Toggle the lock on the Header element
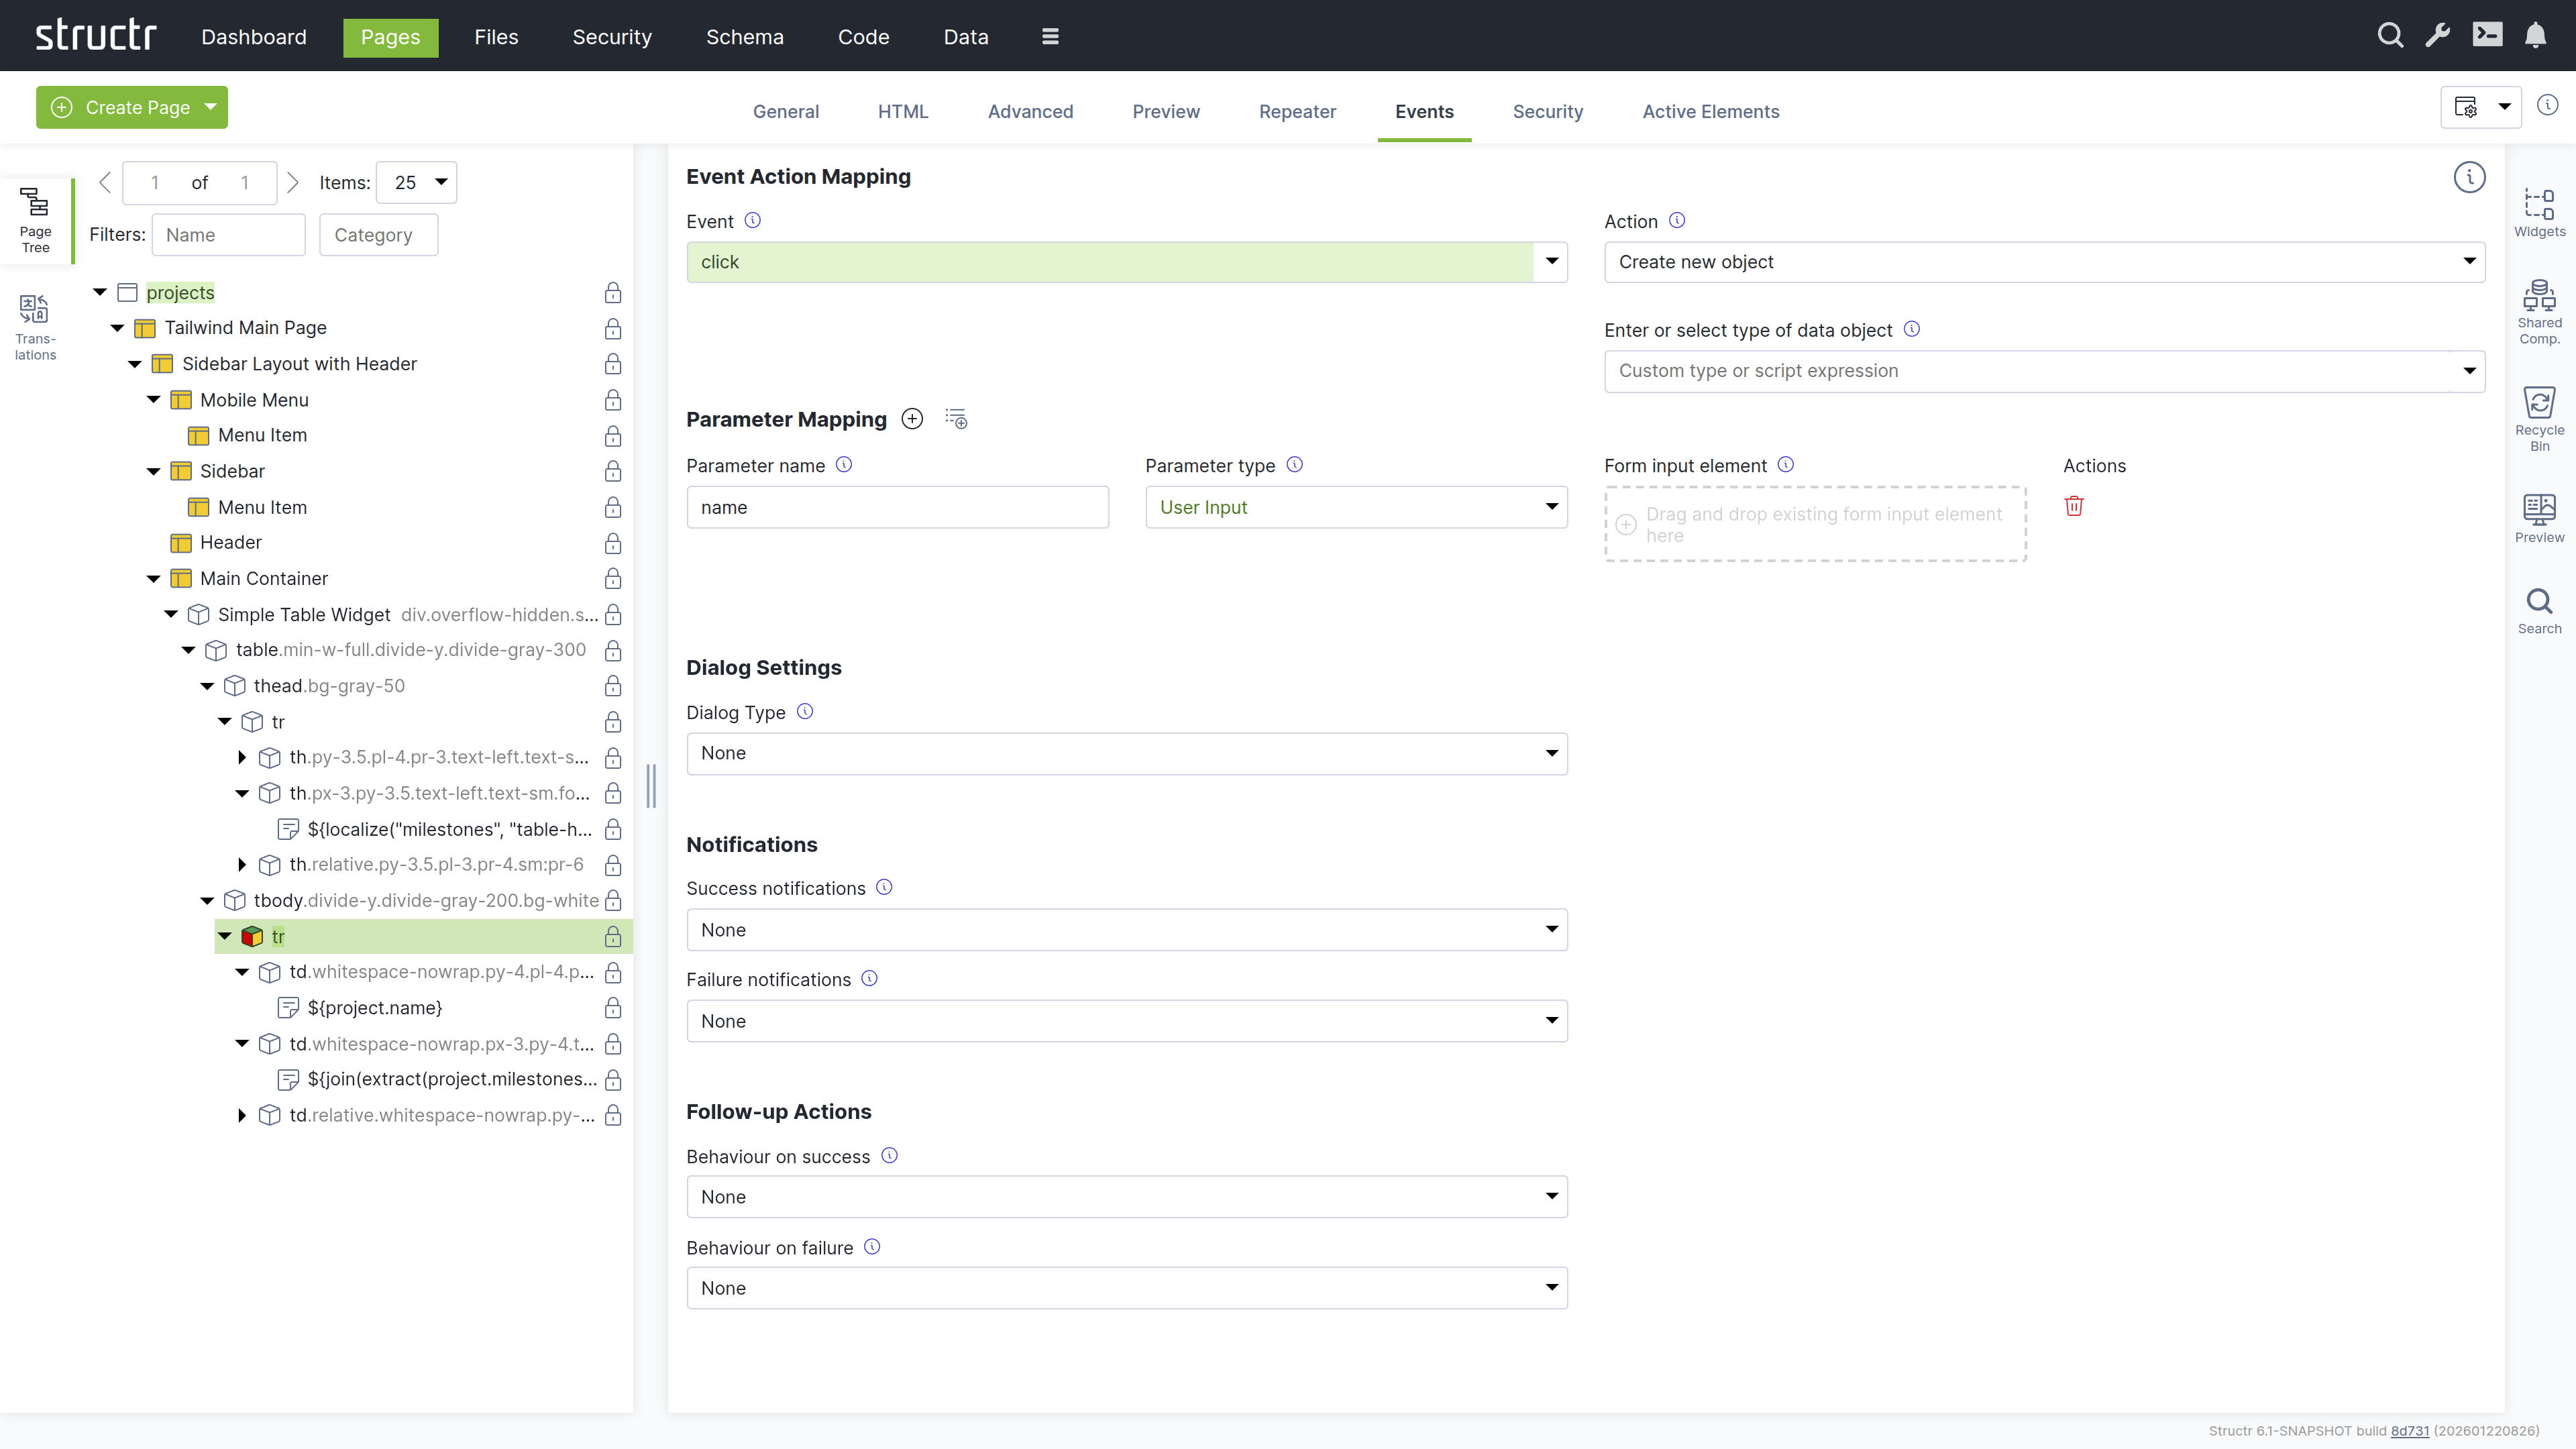The image size is (2576, 1449). 612,544
